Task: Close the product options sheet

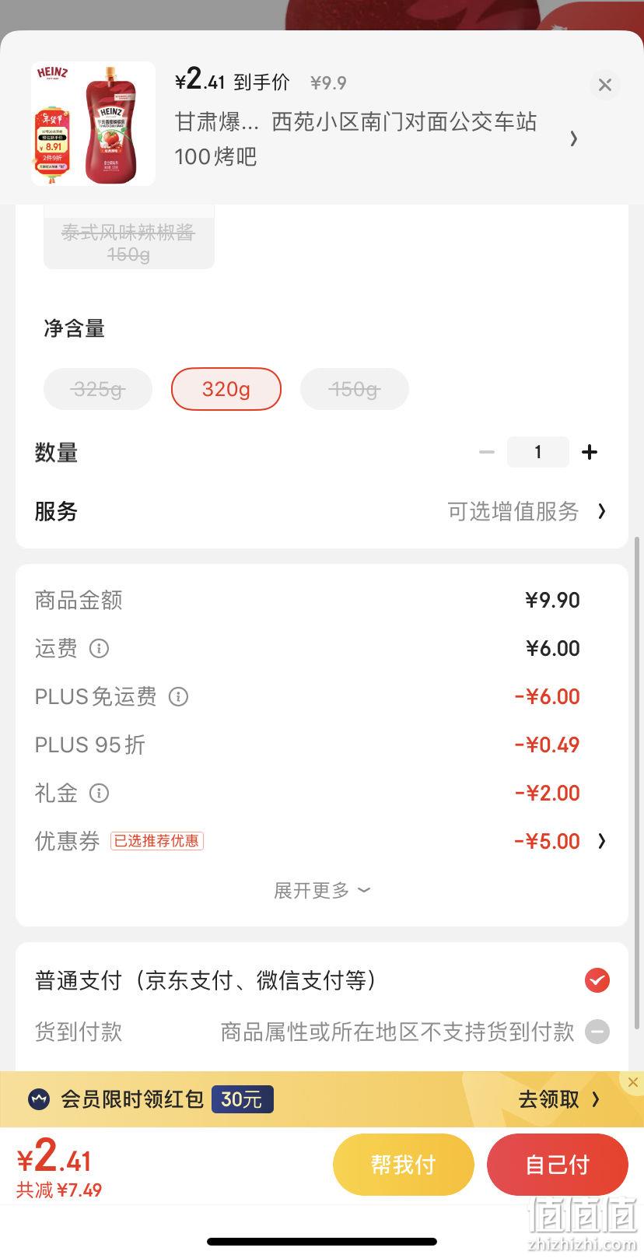Action: point(604,85)
